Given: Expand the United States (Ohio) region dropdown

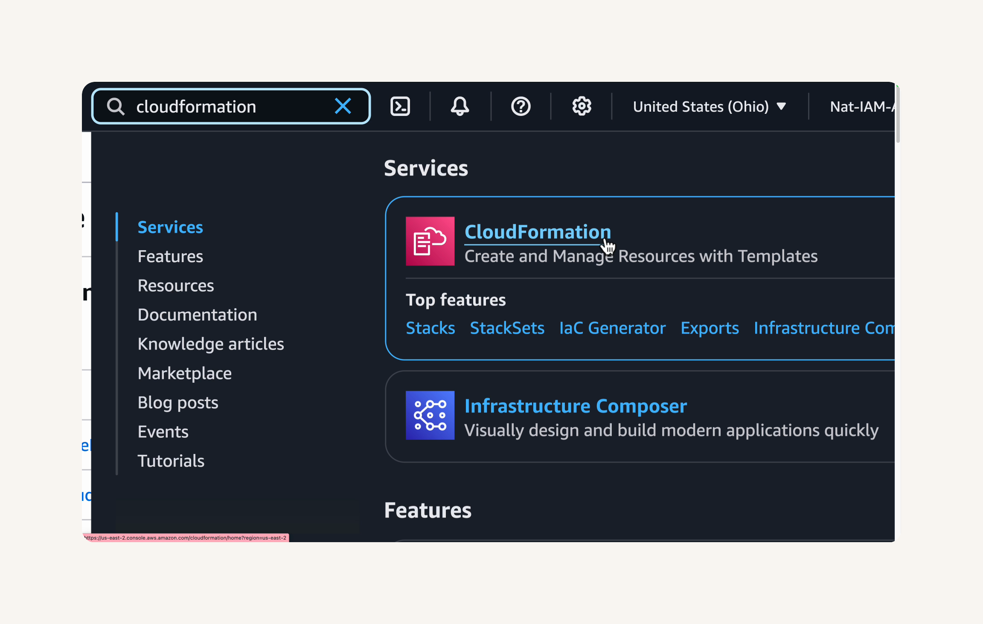Looking at the screenshot, I should point(710,106).
